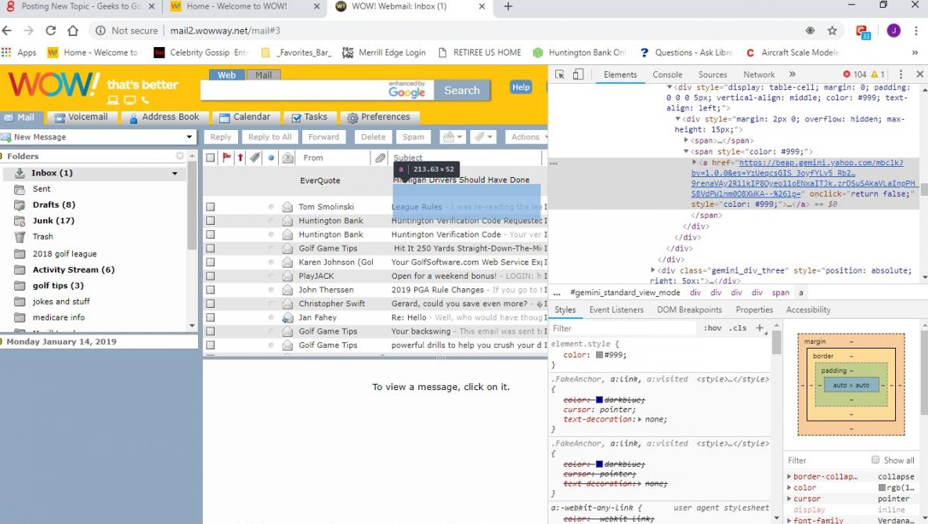
Task: Click the New Style Rule plus icon
Action: pos(759,328)
